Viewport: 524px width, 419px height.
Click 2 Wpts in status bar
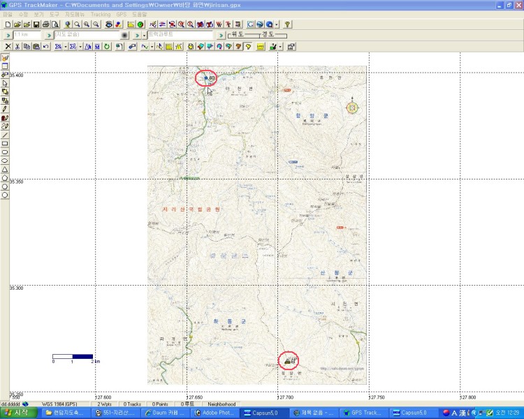click(x=105, y=404)
